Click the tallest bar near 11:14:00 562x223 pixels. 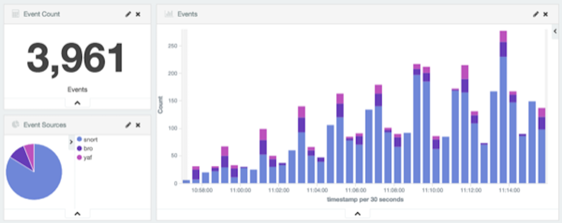coord(503,107)
